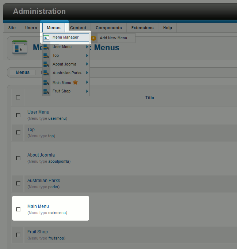237x249 pixels.
Task: Select About Joomla in the Menus dropdown
Action: pos(66,64)
